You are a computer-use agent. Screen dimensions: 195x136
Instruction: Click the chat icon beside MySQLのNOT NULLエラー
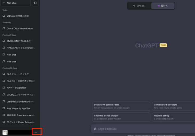[x=4, y=41]
